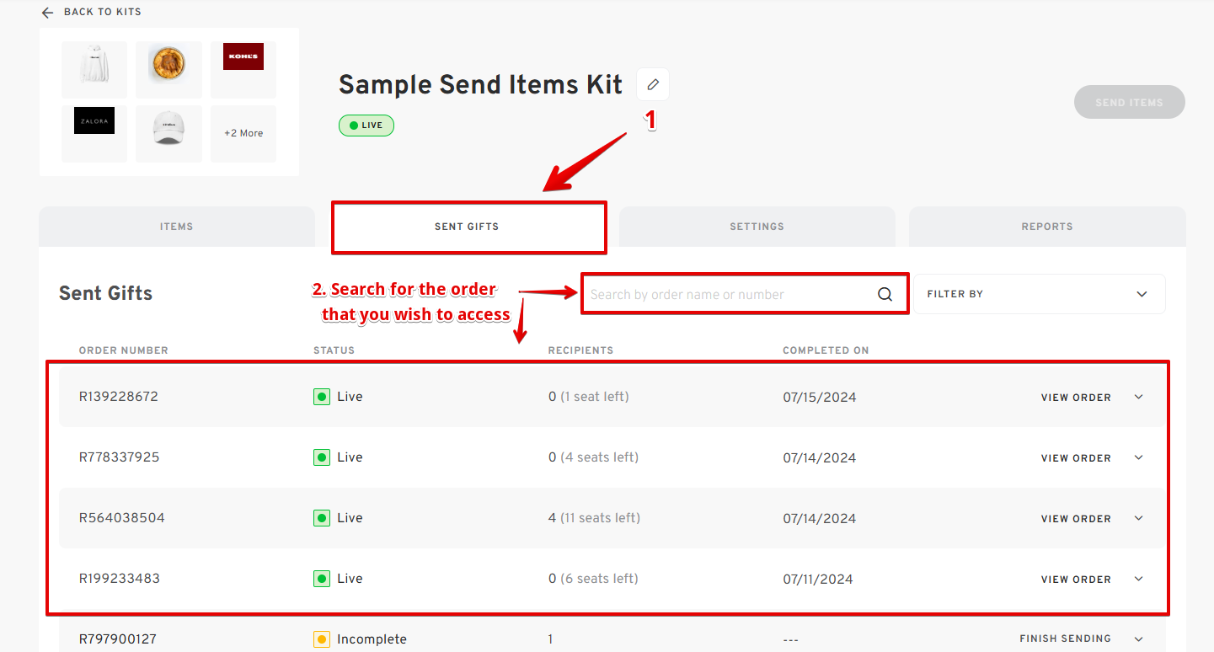This screenshot has width=1214, height=652.
Task: View order R778337925
Action: (x=1076, y=458)
